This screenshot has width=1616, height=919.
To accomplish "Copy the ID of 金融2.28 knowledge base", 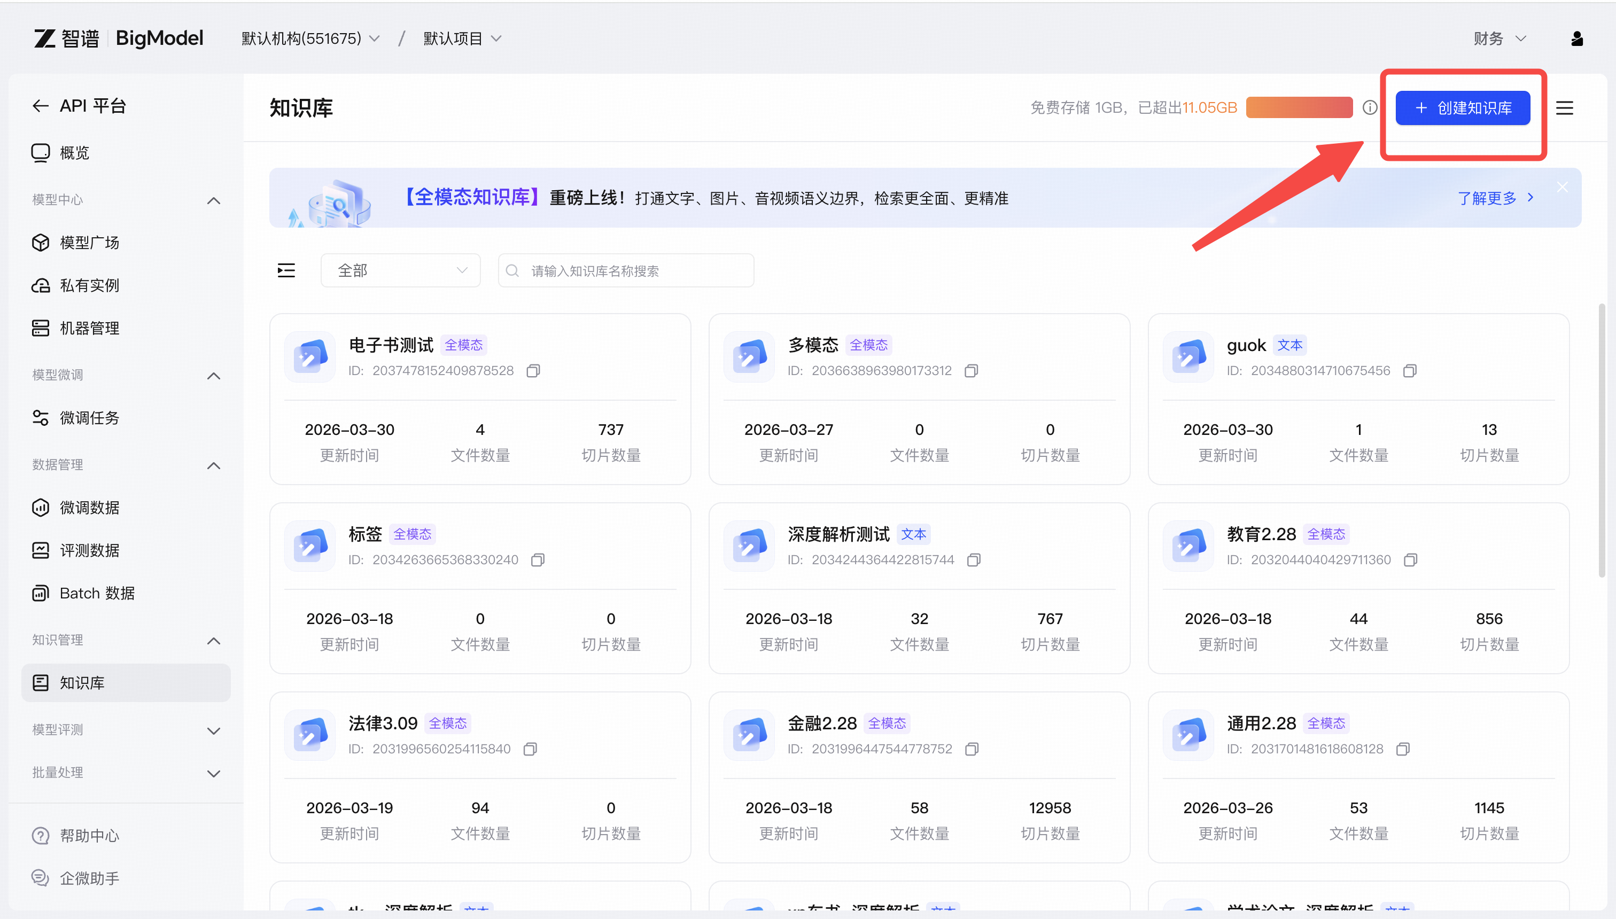I will (x=972, y=749).
